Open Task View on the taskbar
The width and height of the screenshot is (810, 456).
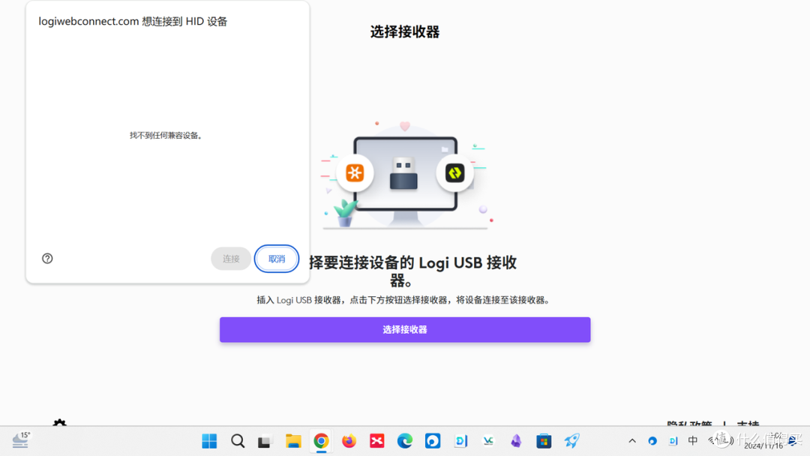pos(265,442)
